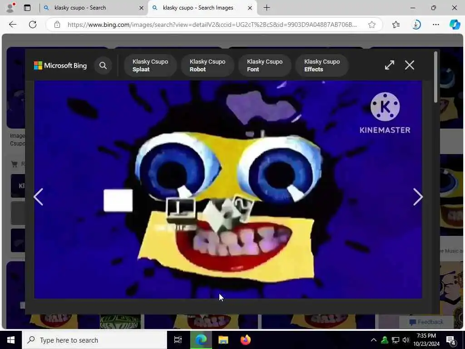Open the Favorites list icon
Image resolution: width=465 pixels, height=349 pixels.
tap(396, 25)
